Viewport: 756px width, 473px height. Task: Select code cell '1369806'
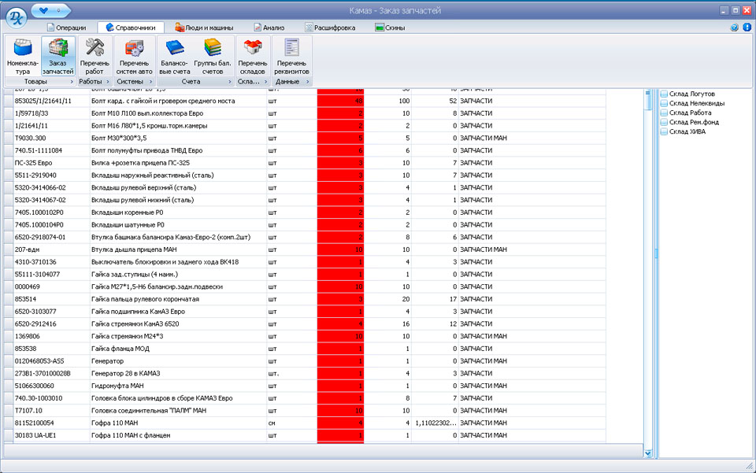[52, 336]
